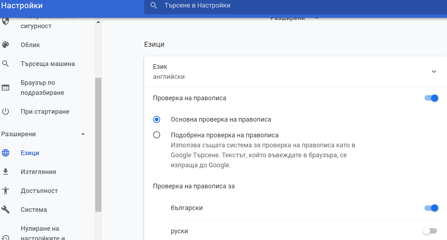This screenshot has width=447, height=240.
Task: Click the download icon beside Изтегляния
Action: 6,172
